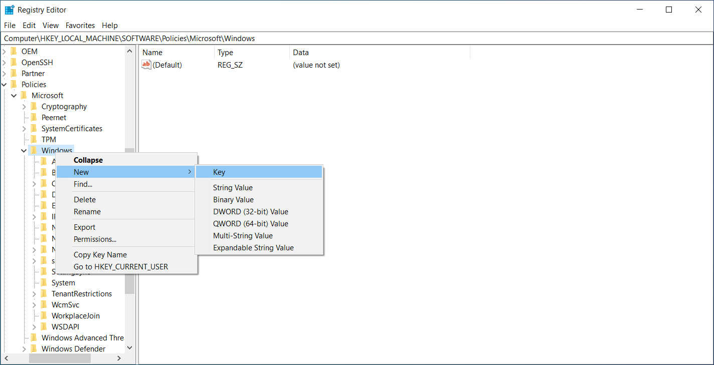Expand the TenantRestrictions key
Screen dimensions: 714x365
[34, 293]
